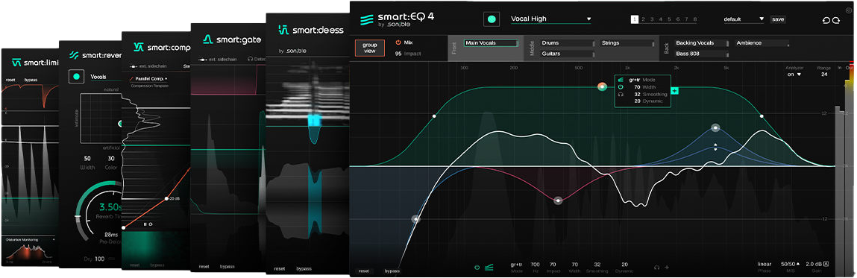
Task: Select the Drums track entry
Action: 568,42
